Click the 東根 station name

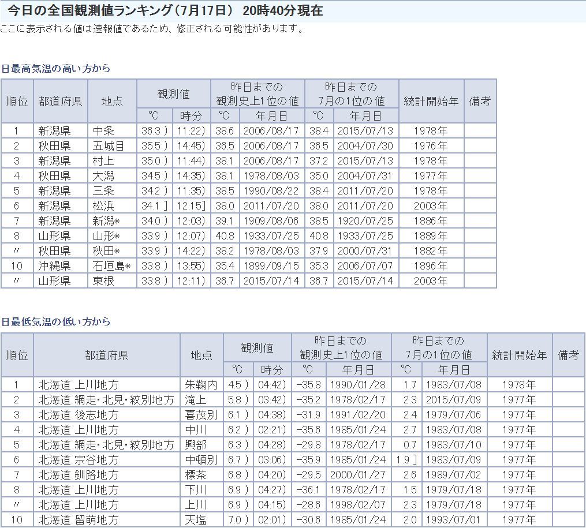click(x=104, y=281)
